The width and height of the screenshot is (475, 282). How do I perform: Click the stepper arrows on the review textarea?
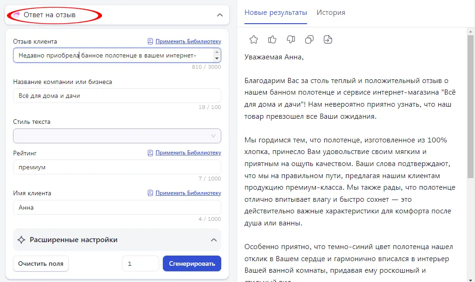[218, 55]
